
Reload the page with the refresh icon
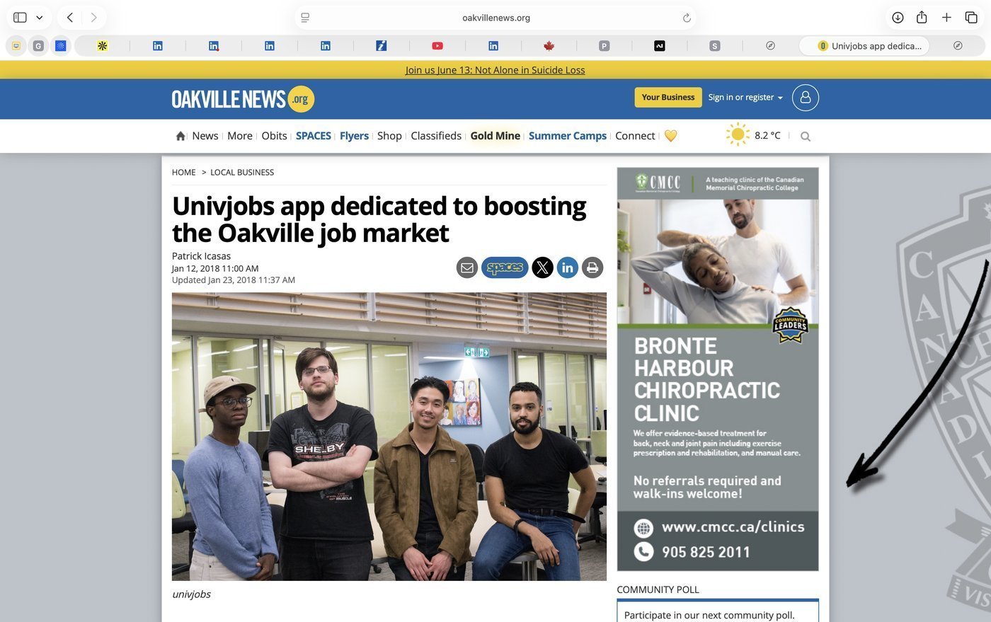pos(686,18)
